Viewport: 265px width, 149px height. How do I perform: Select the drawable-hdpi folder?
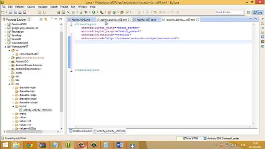click(28, 87)
